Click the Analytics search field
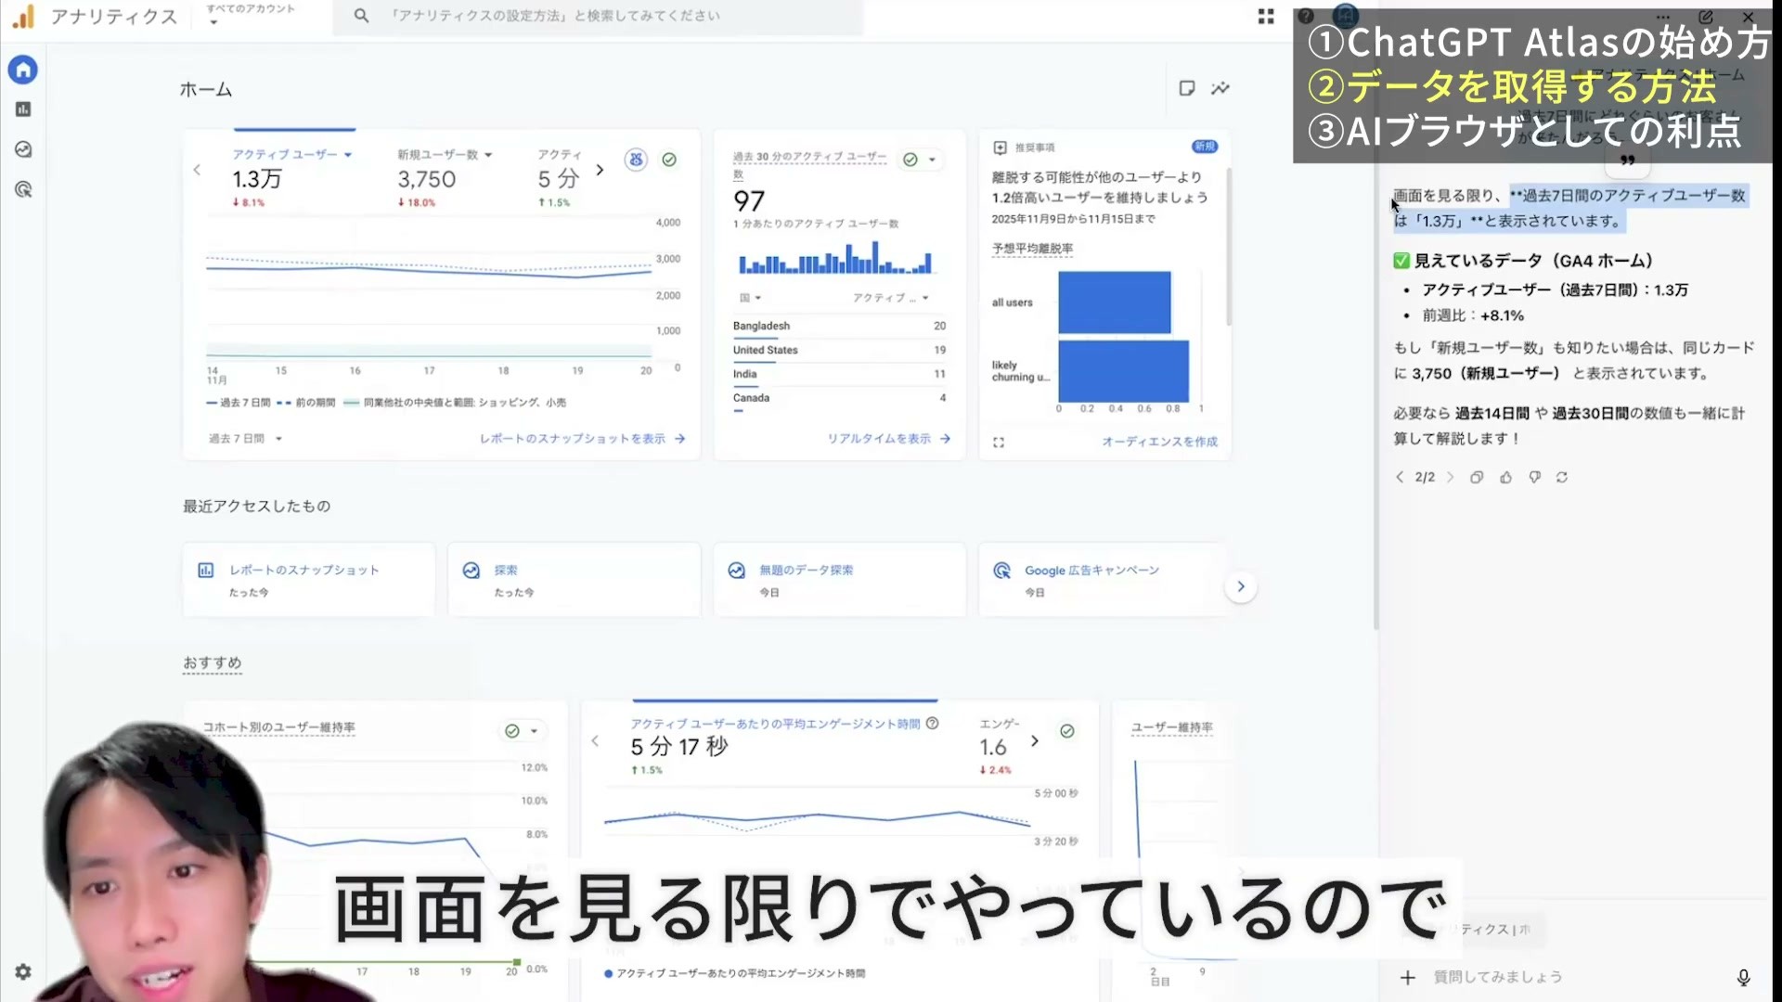 [599, 16]
